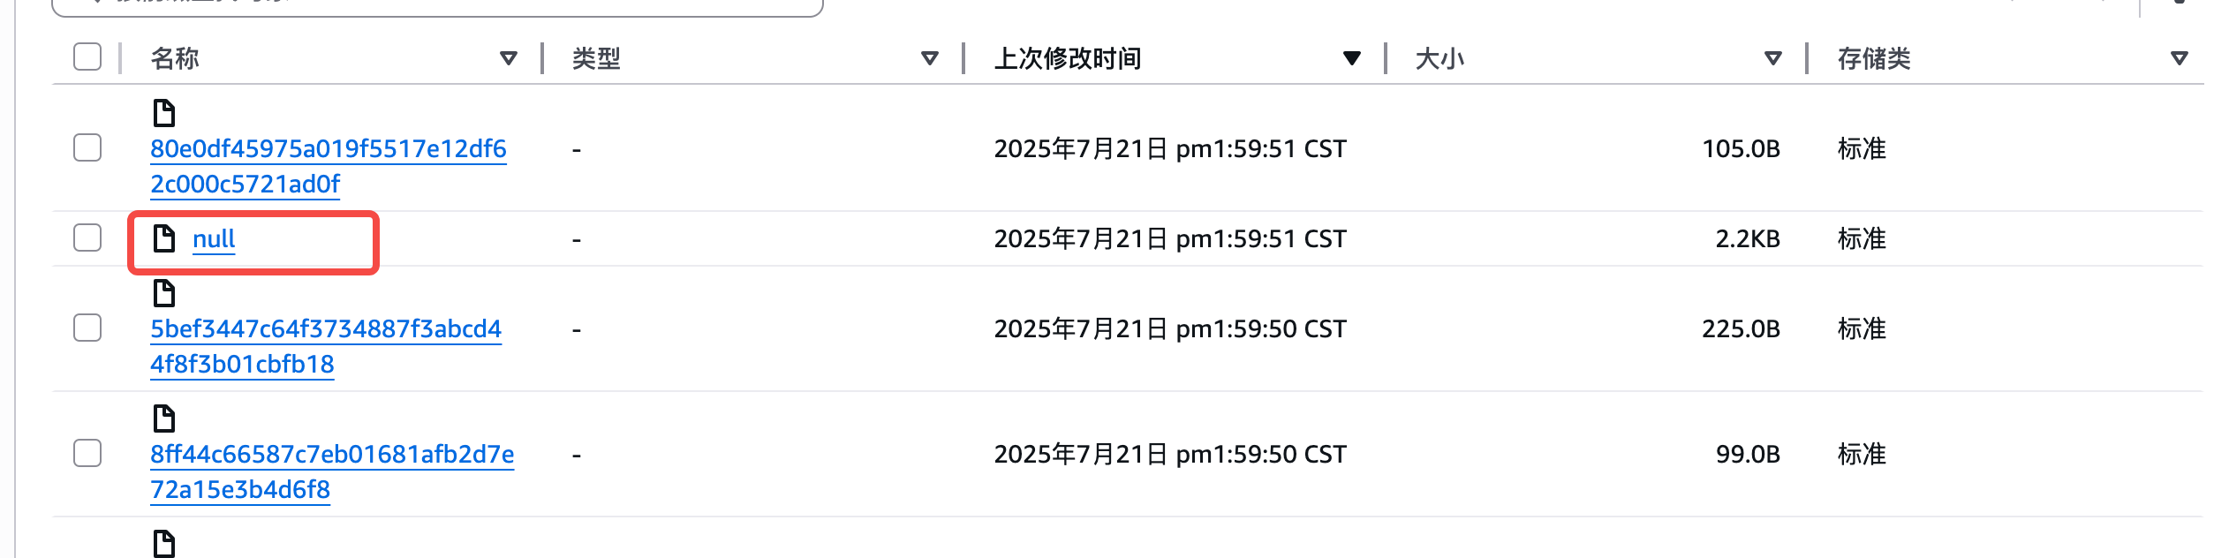2229x558 pixels.
Task: Click the search field above the table
Action: 437,5
